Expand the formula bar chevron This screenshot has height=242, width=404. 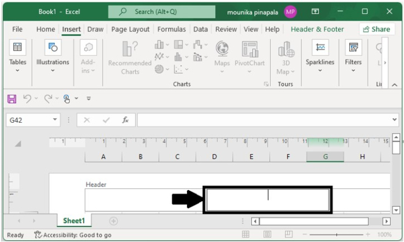click(x=394, y=120)
